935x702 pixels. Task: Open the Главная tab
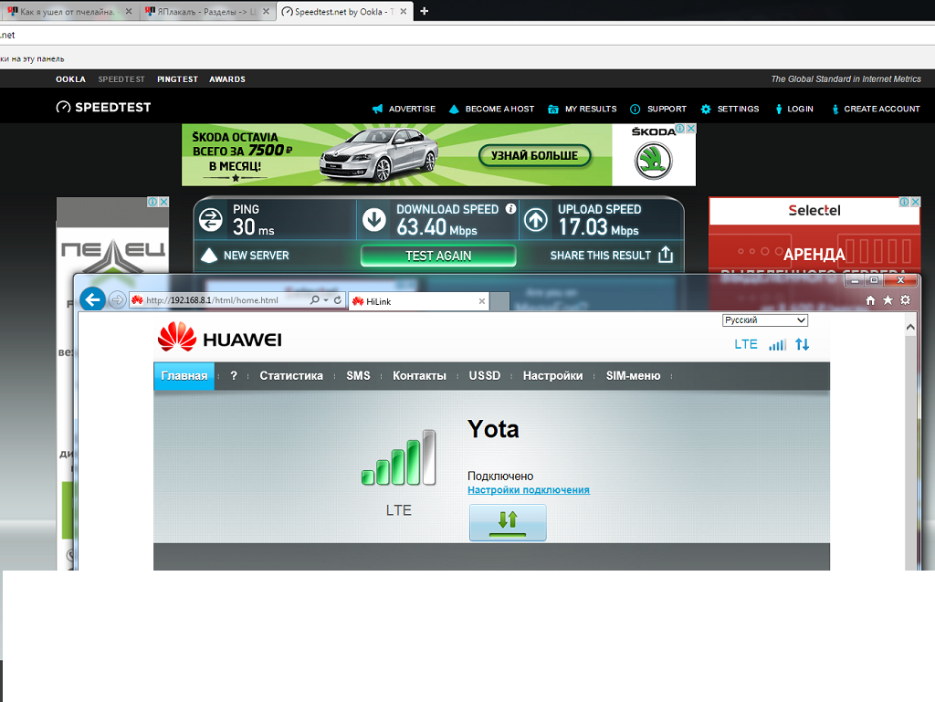184,376
